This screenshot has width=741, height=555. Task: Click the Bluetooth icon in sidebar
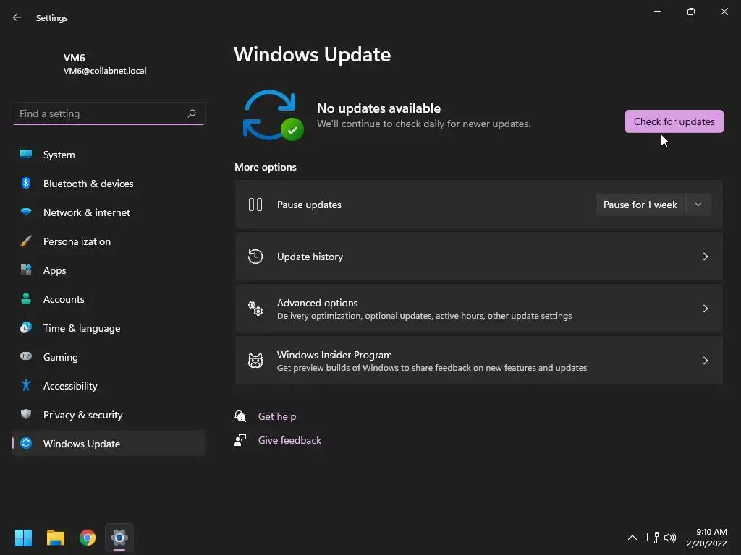[26, 183]
